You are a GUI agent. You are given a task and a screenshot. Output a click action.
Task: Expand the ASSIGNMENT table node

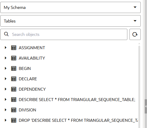[x=6, y=48]
